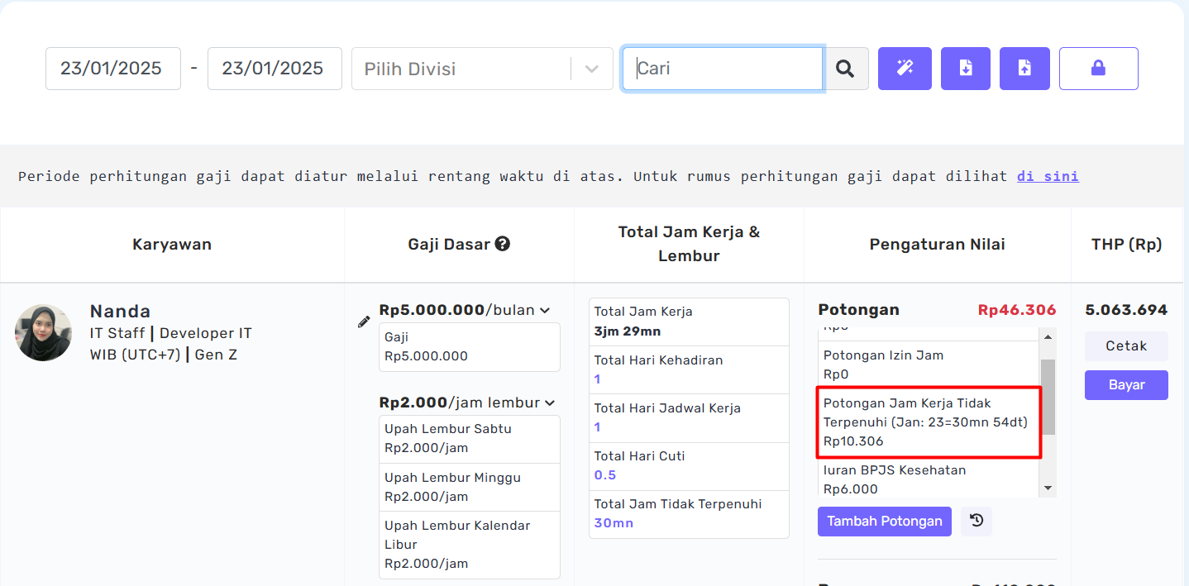Expand the Rp2.000/jam lembur chevron
1189x586 pixels.
(x=548, y=403)
